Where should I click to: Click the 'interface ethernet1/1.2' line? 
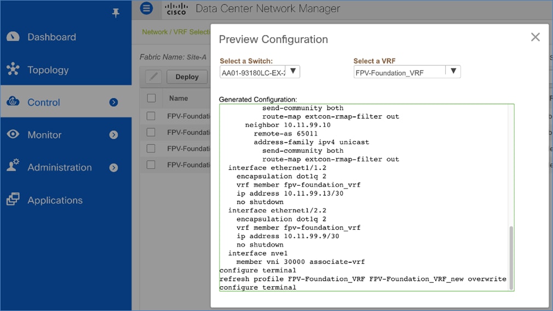click(277, 168)
